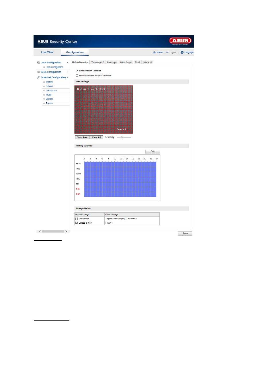This screenshot has height=365, width=258.
Task: Click the Logout icon
Action: [168, 52]
